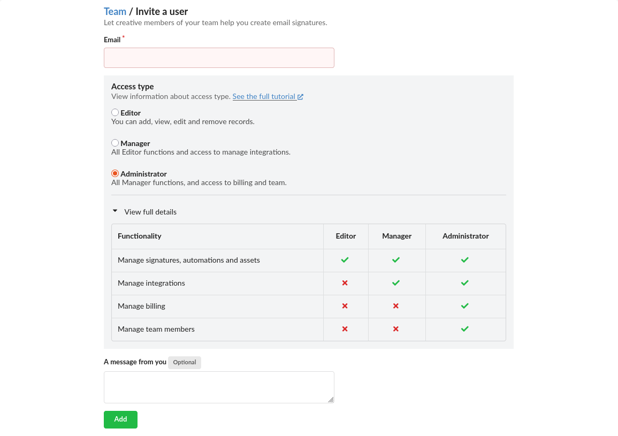Viewport: 618px width, 436px height.
Task: Click the Administrator column header
Action: coord(466,236)
